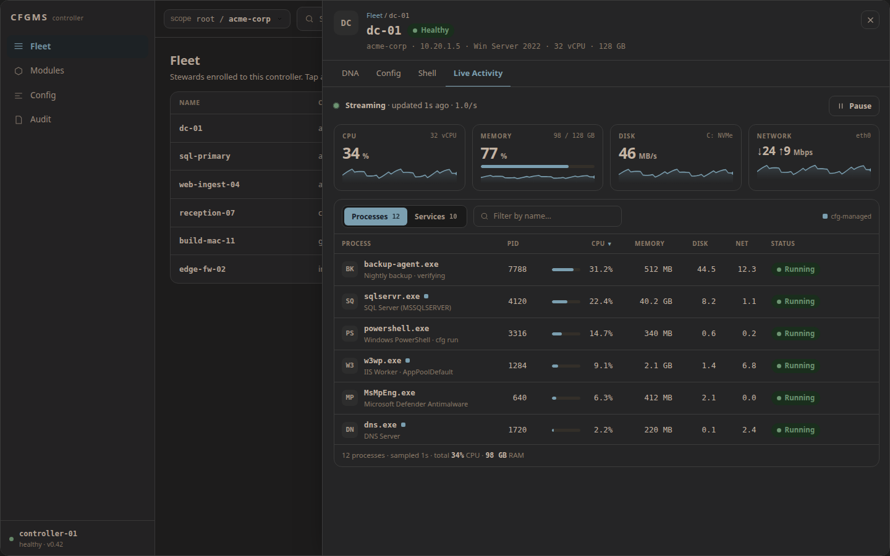890x556 pixels.
Task: Open the Shell tab
Action: coord(427,73)
